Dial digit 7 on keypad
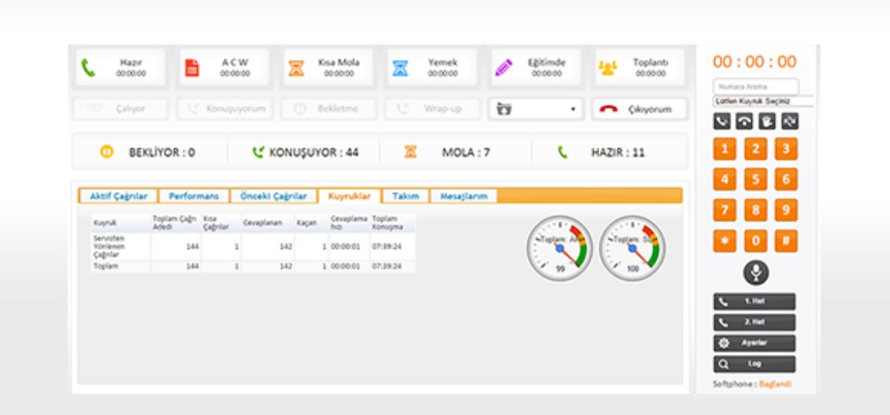 click(x=725, y=210)
